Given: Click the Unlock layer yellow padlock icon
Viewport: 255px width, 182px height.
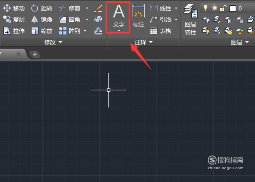Looking at the screenshot, I should pyautogui.click(x=239, y=31).
